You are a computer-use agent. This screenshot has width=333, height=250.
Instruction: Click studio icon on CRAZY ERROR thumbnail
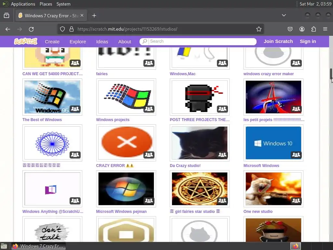click(149, 155)
